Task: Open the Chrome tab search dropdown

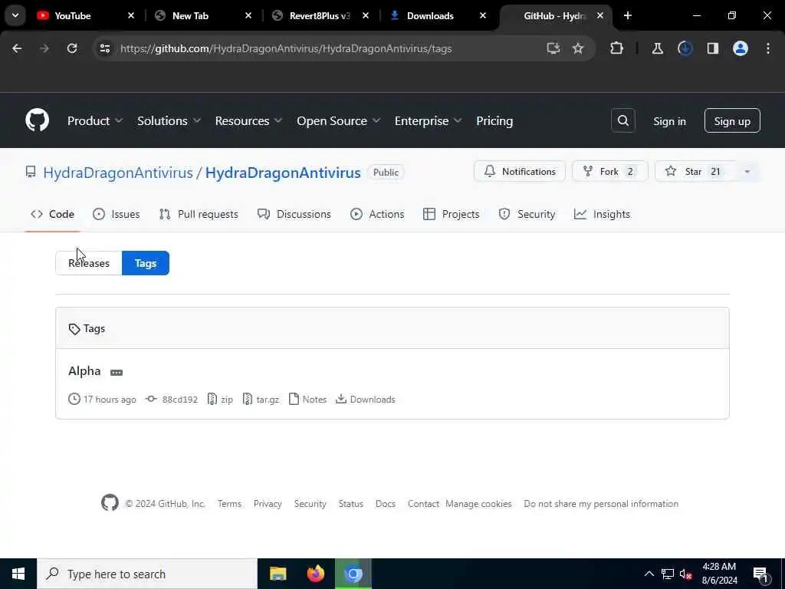Action: (x=15, y=15)
